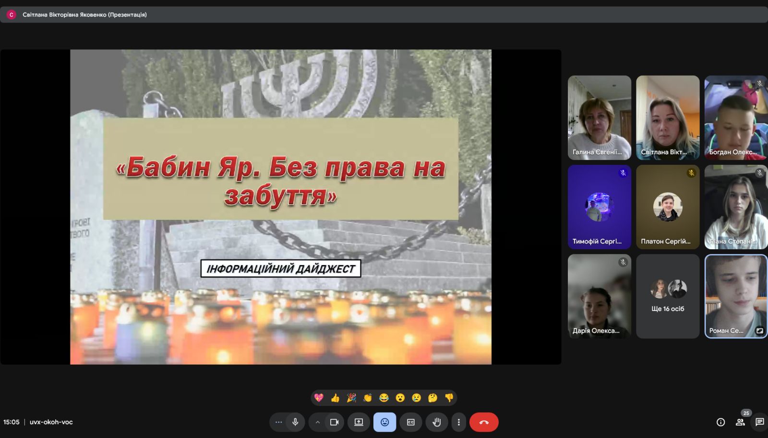Open the chat messages panel
The height and width of the screenshot is (438, 768).
pos(759,422)
